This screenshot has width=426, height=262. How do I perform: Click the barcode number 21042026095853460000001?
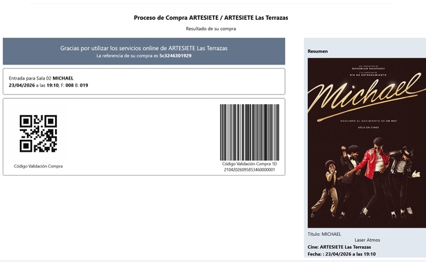pos(249,170)
